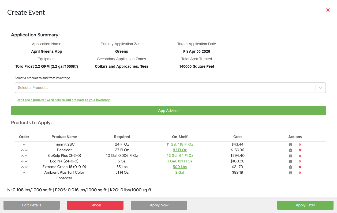Remove Densicor from products list

[x=300, y=150]
